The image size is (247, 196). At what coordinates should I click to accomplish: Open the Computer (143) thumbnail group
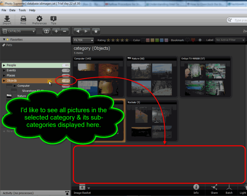tap(98, 77)
